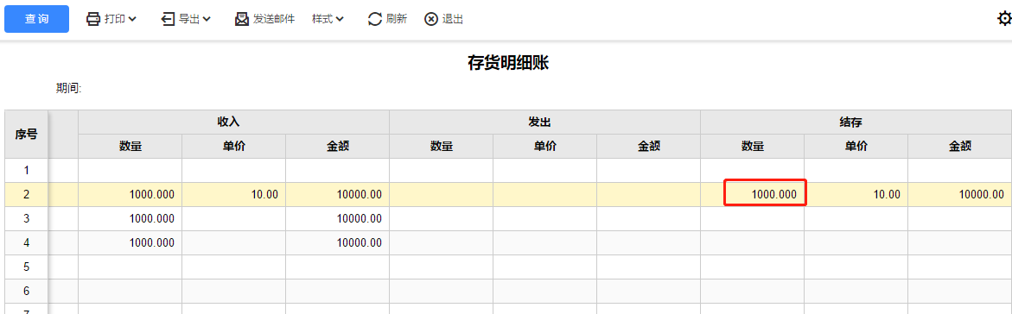This screenshot has height=314, width=1012.
Task: Open settings gear at top right
Action: pos(1004,19)
